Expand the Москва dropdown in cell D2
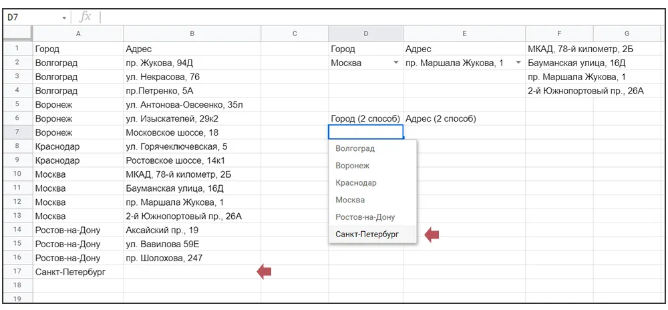Screen dimensions: 668x310 pos(396,63)
